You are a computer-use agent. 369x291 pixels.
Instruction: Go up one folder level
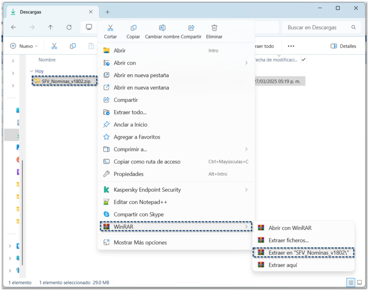click(51, 27)
